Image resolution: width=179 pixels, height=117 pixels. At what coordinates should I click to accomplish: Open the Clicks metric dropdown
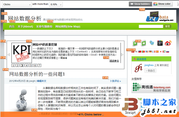point(17,4)
